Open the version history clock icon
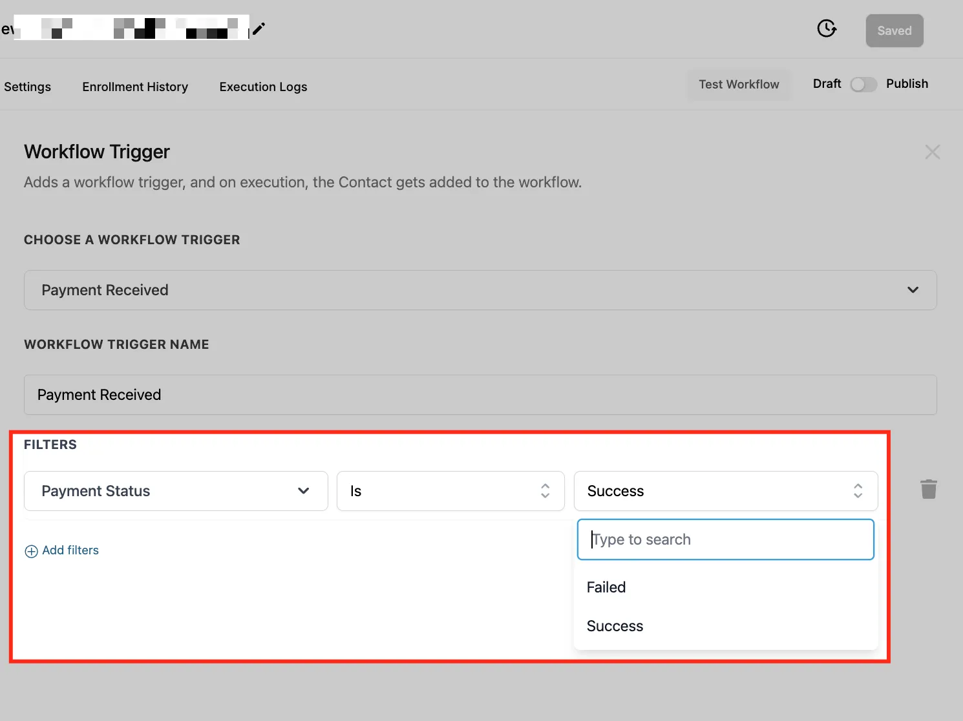963x721 pixels. pyautogui.click(x=827, y=28)
